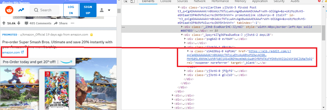This screenshot has height=110, width=327.
Task: Switch to the Sources tab
Action: coord(182,1)
